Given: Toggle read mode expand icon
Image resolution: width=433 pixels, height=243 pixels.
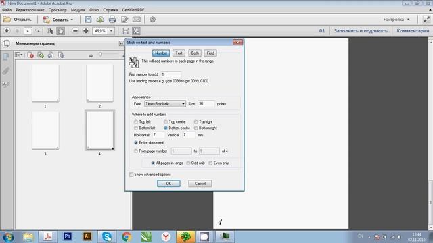Looking at the screenshot, I should (426, 20).
